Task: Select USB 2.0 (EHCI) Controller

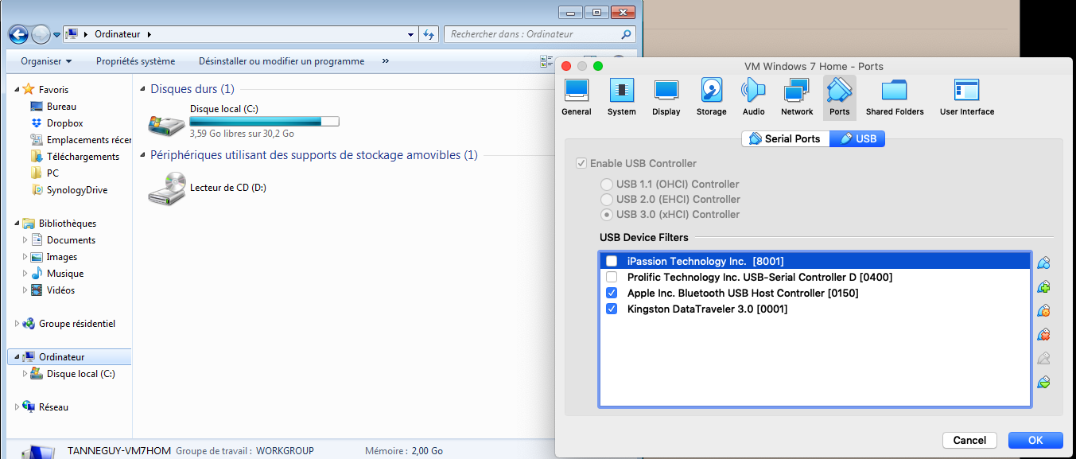Action: click(x=608, y=199)
